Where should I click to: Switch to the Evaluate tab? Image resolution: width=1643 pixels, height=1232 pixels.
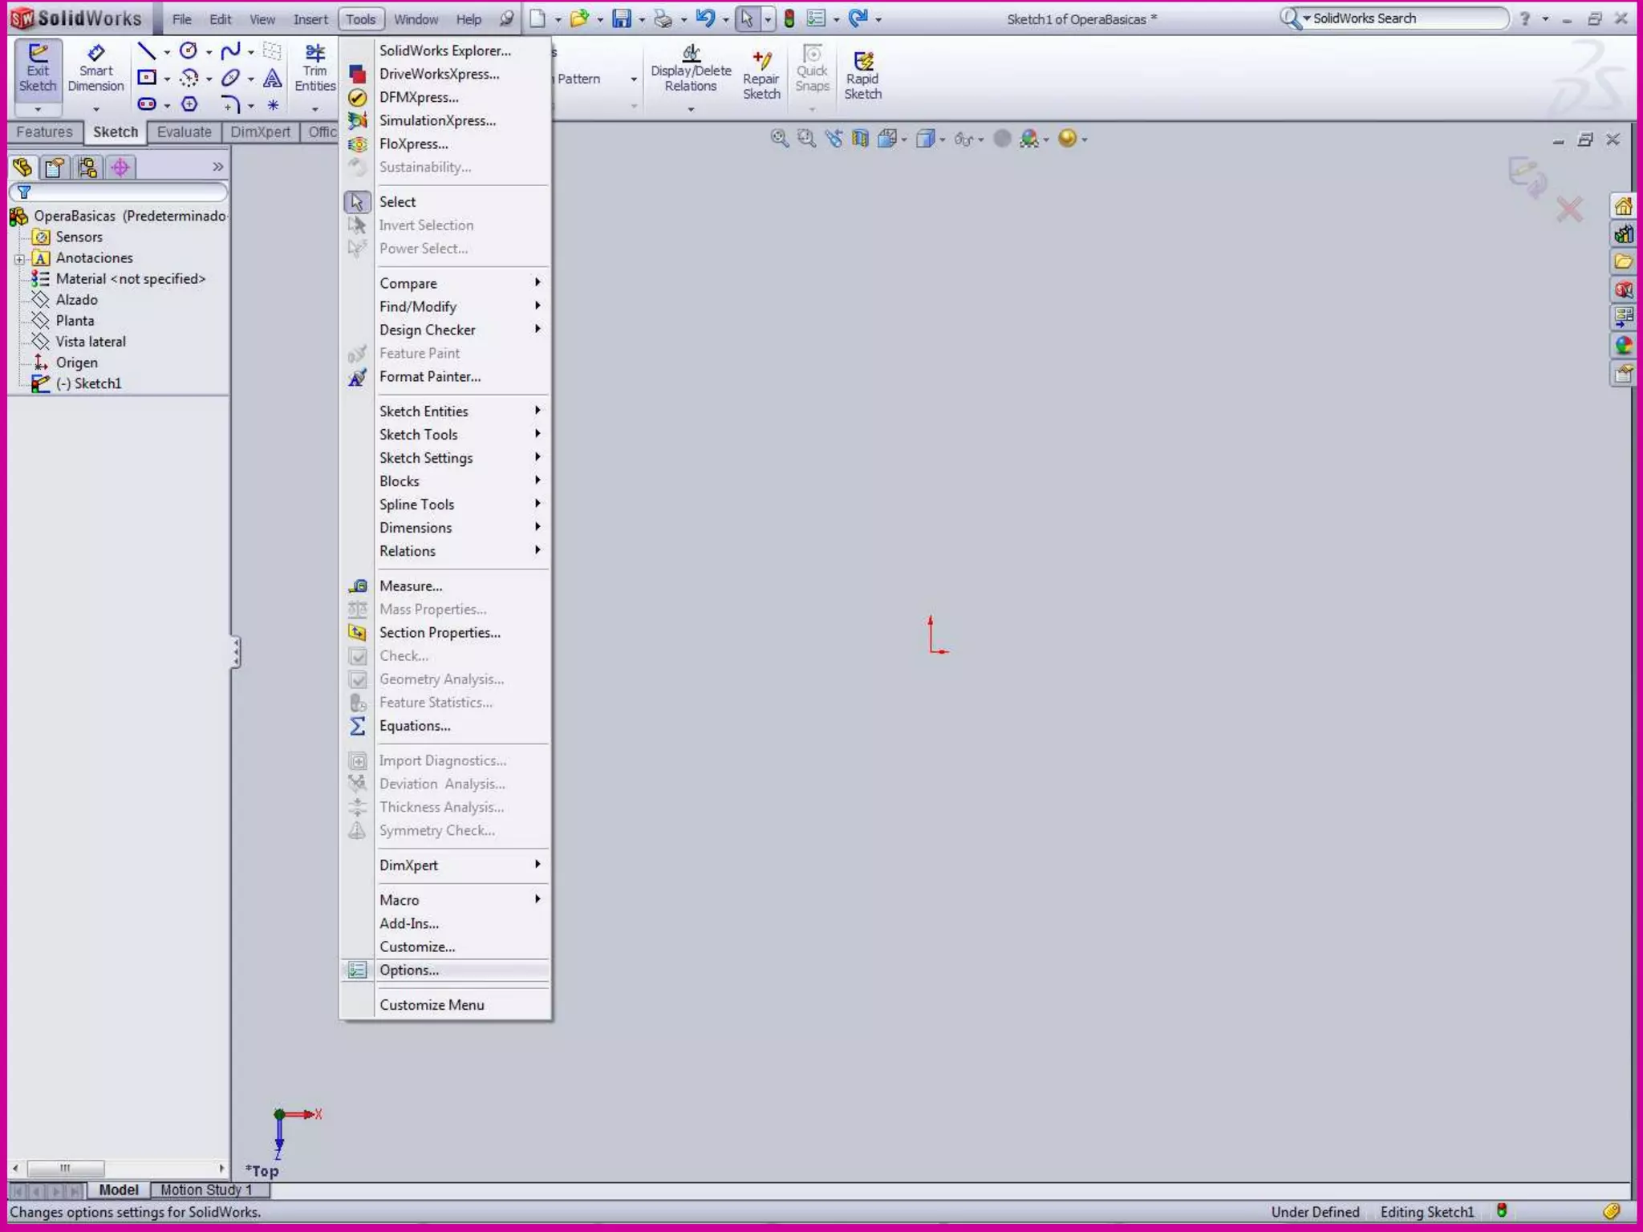184,132
